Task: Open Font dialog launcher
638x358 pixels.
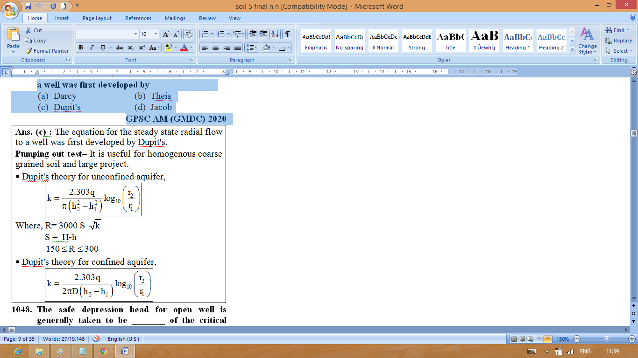Action: (x=191, y=60)
